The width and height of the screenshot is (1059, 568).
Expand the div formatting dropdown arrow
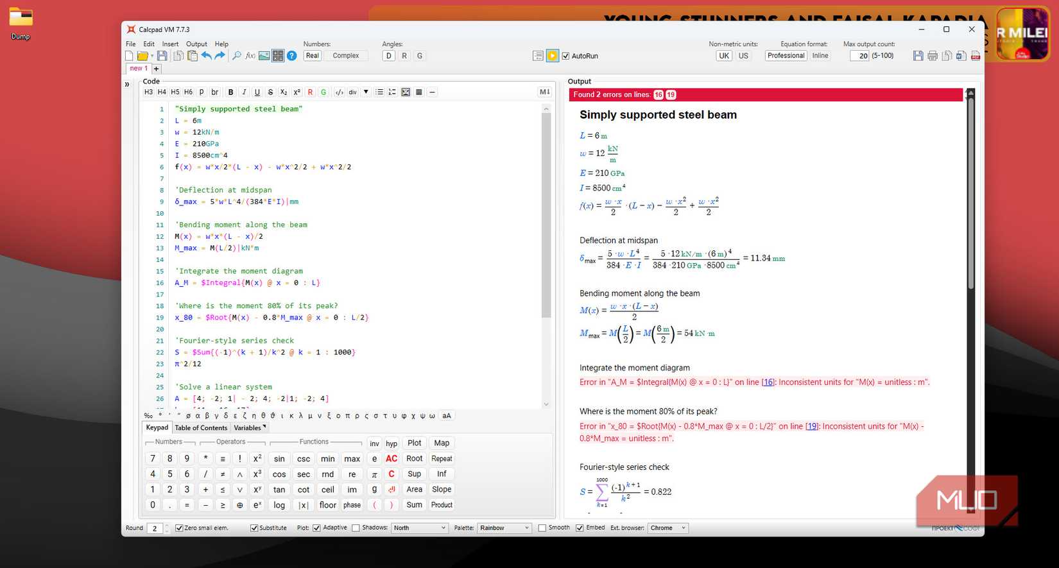coord(366,92)
